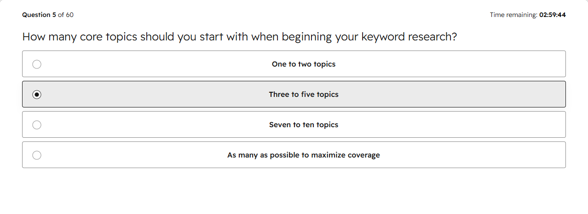The width and height of the screenshot is (588, 214).
Task: Select the One to two topics radio circle
Action: [37, 64]
